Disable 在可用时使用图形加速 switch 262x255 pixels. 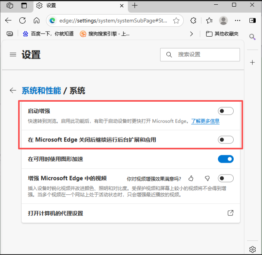pyautogui.click(x=225, y=159)
